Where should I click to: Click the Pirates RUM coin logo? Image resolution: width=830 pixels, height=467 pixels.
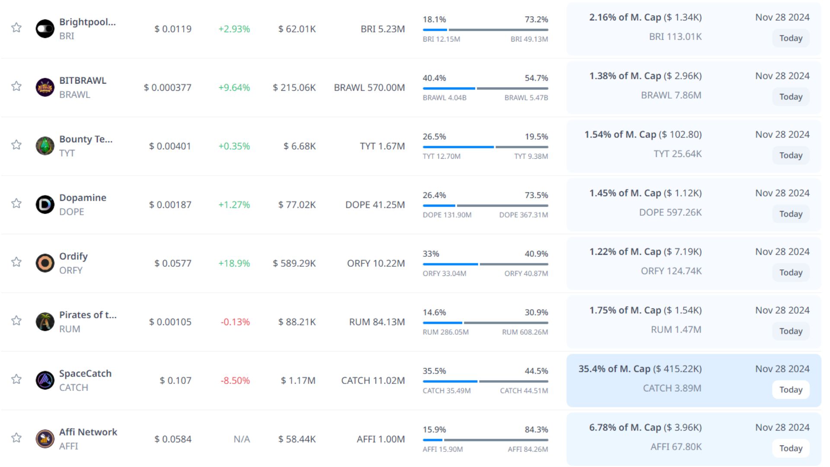[45, 322]
